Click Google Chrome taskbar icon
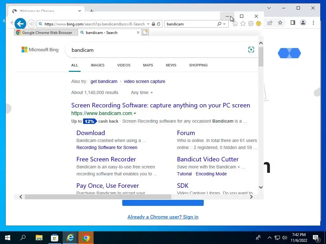 click(86, 238)
